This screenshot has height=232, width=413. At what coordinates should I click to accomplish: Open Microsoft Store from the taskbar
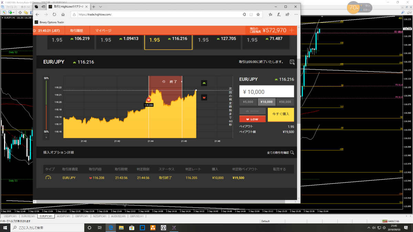131,228
